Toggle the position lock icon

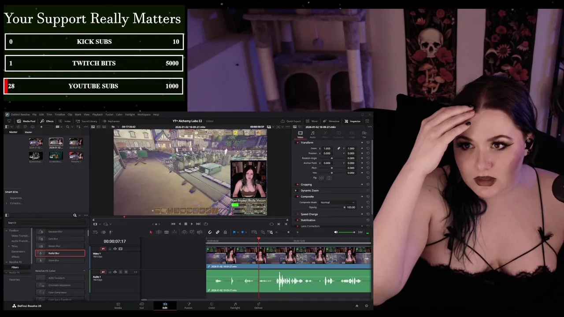pos(225,232)
